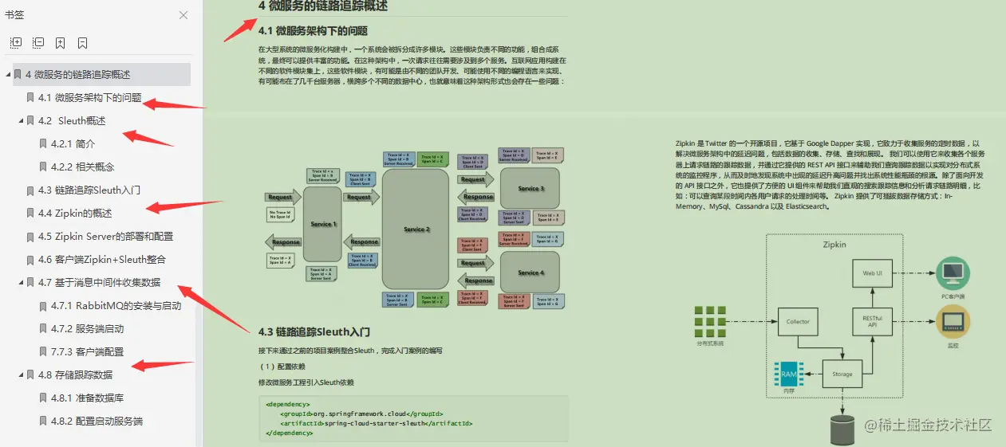This screenshot has width=1006, height=447.
Task: Click the bookmark icon beside 4.8.1 准备数据库
Action: click(x=43, y=398)
